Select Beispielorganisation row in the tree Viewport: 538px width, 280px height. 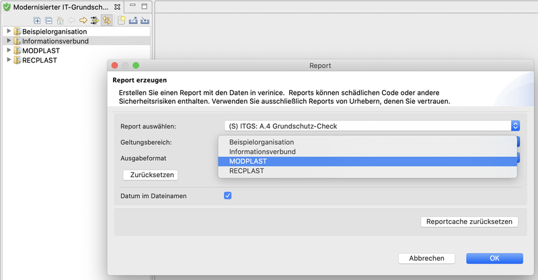(77, 32)
